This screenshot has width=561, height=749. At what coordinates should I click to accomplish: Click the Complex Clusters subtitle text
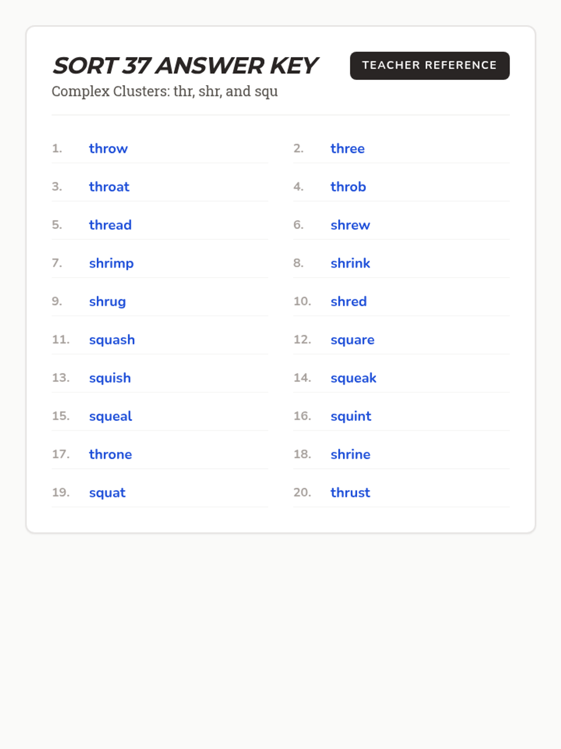coord(165,91)
